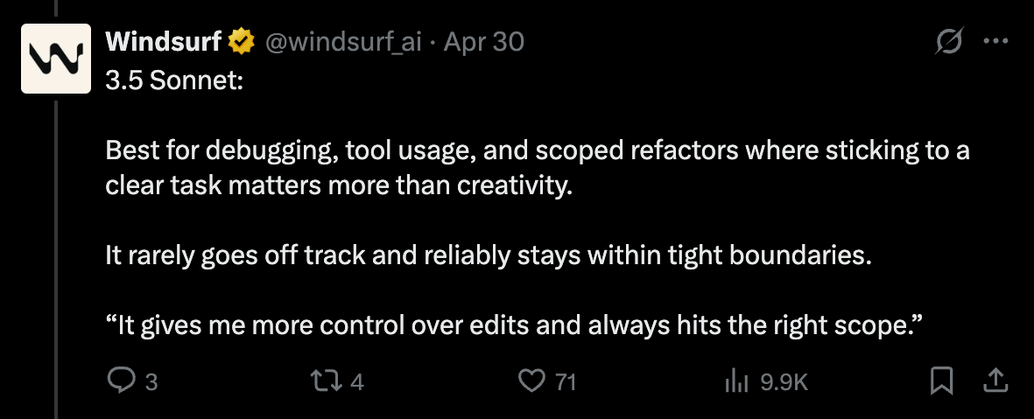Viewport: 1034px width, 419px height.
Task: Toggle the like heart icon
Action: (x=531, y=381)
